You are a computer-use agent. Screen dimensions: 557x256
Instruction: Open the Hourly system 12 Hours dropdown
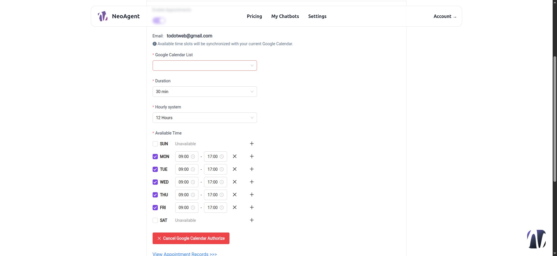(205, 118)
